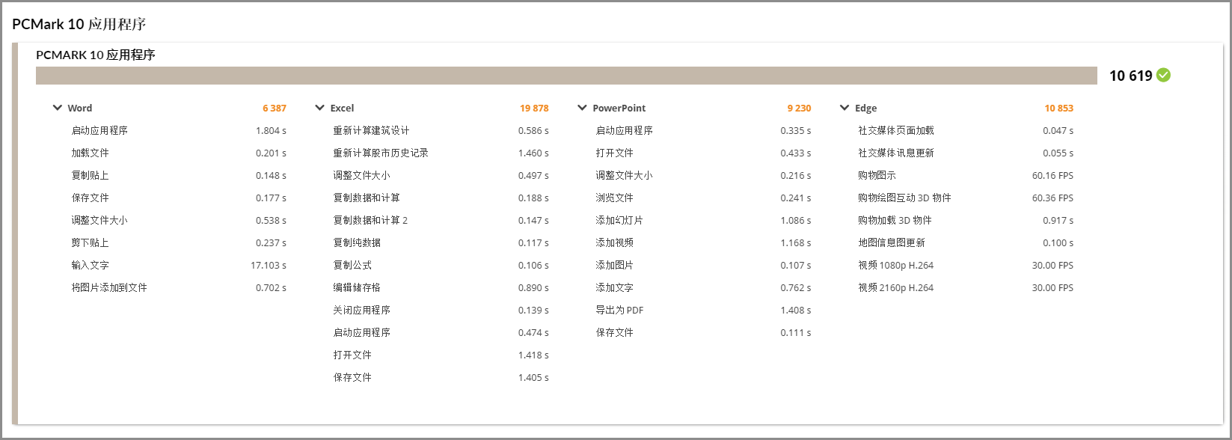Collapse the Word results section
This screenshot has width=1232, height=440.
tap(58, 108)
